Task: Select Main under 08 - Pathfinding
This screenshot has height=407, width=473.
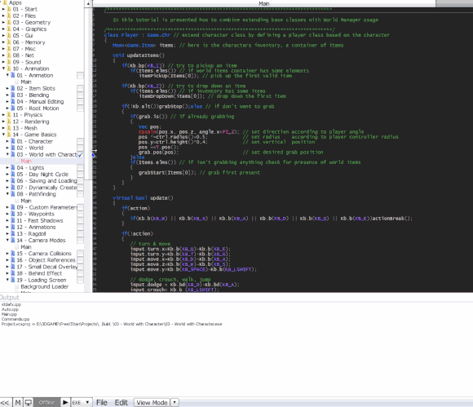Action: point(26,201)
